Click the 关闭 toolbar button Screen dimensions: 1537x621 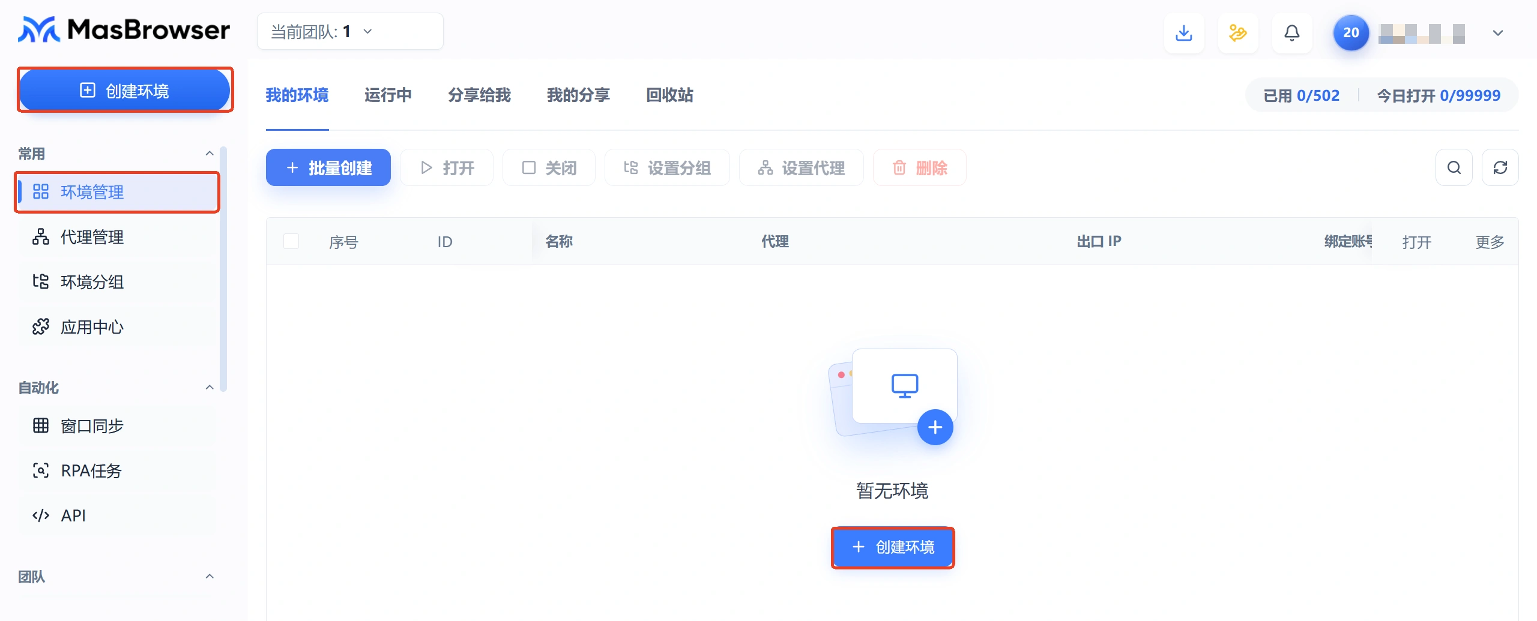click(549, 167)
